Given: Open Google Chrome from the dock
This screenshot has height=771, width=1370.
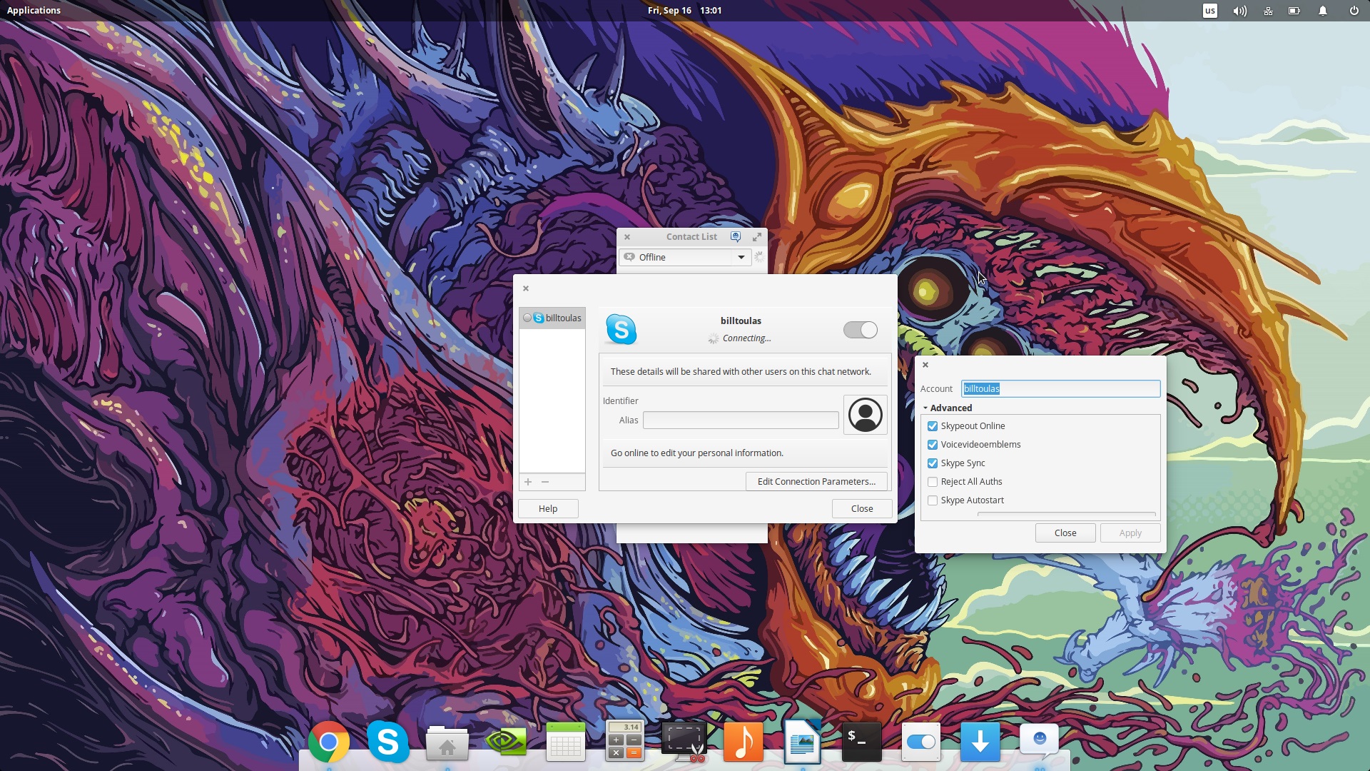Looking at the screenshot, I should 328,742.
